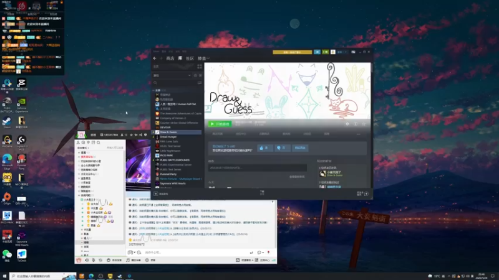
Task: Open the Steam 社区 community tab
Action: tap(190, 58)
